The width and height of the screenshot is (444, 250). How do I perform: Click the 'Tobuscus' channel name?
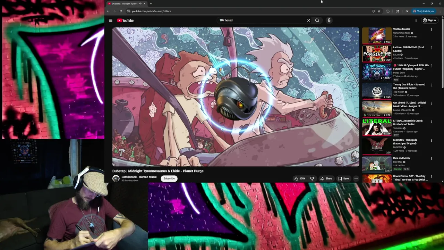398,128
